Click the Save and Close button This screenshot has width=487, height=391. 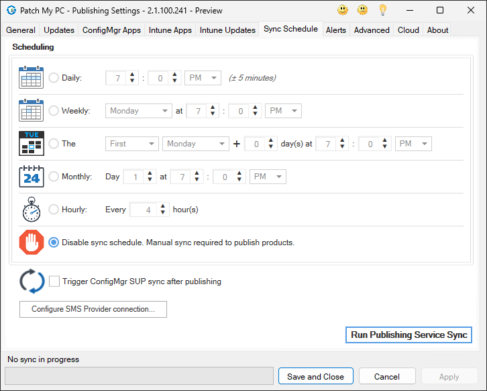315,376
